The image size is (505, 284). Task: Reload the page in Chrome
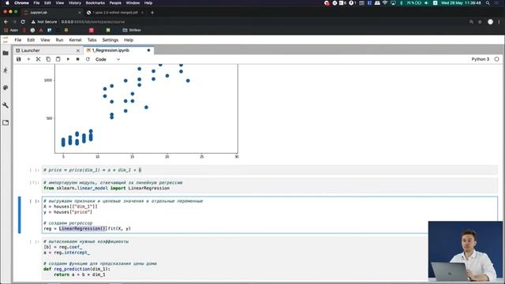pos(23,22)
